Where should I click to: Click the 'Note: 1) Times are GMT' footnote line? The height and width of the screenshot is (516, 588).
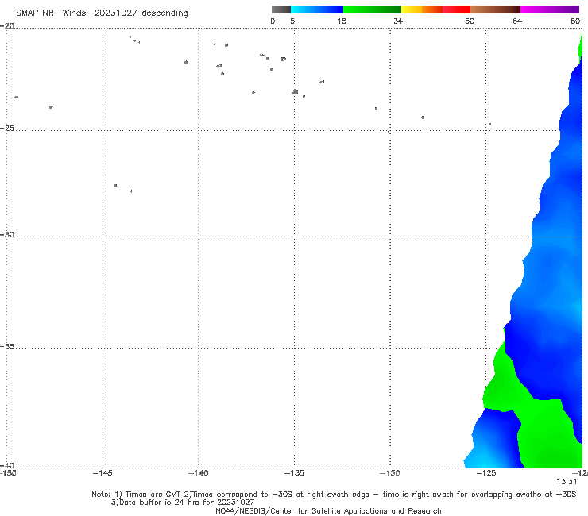click(334, 495)
